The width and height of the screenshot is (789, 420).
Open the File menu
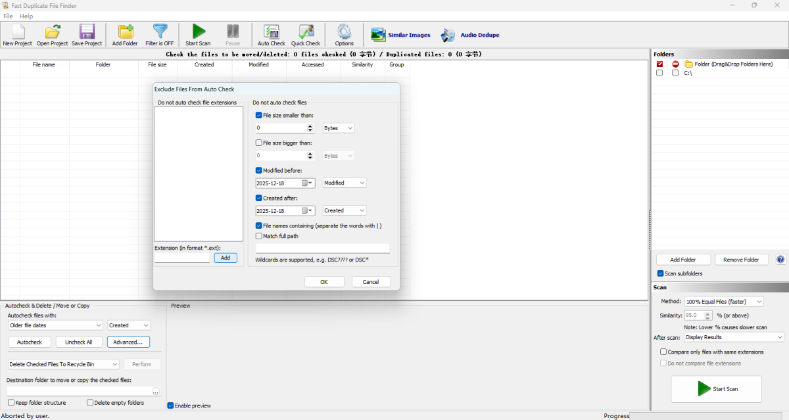click(8, 16)
